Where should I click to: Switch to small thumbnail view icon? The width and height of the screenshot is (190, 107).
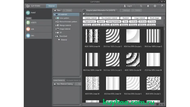coord(161,105)
